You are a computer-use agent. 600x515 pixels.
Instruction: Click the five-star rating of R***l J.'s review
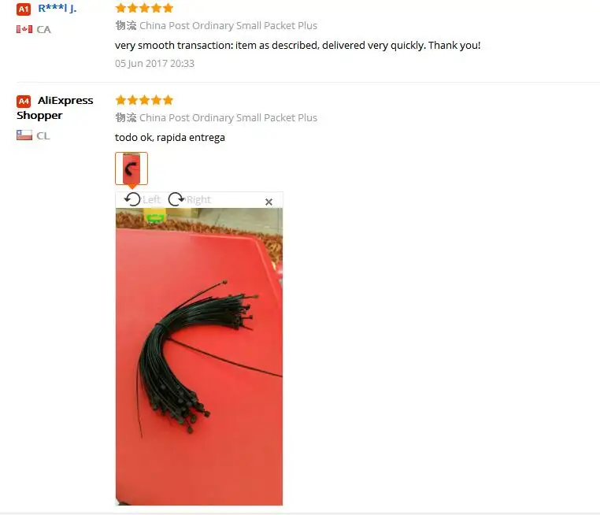click(144, 8)
